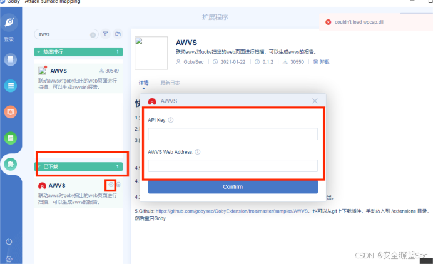Click the power icon in sidebar
The image size is (433, 264).
9,241
